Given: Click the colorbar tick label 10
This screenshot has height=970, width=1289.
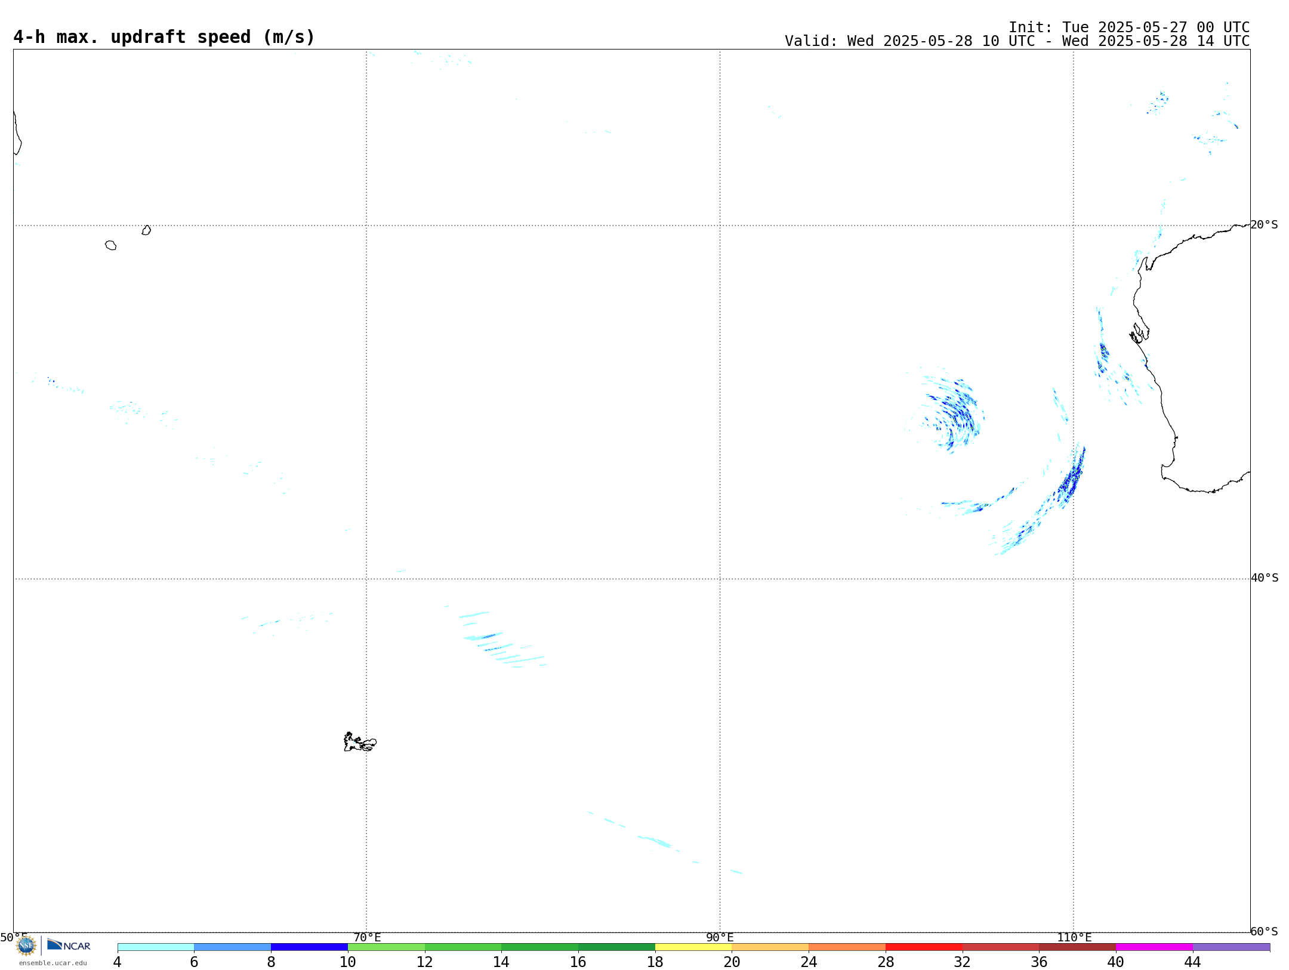Looking at the screenshot, I should (348, 962).
